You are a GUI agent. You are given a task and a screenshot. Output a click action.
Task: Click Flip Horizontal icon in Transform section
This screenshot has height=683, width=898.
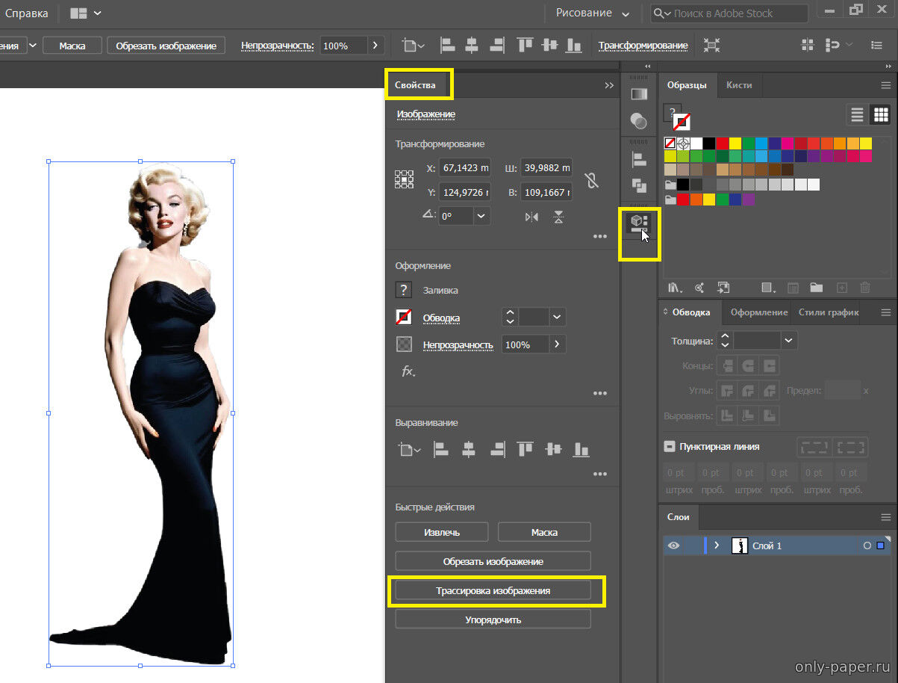click(x=531, y=217)
